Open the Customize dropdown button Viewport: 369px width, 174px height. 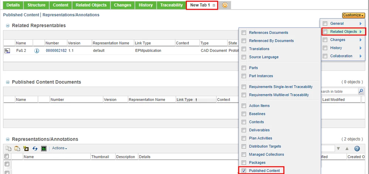coord(353,15)
